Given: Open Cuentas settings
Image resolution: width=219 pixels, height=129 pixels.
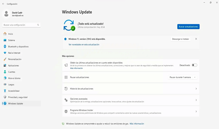Looking at the screenshot, I should [x=21, y=72].
